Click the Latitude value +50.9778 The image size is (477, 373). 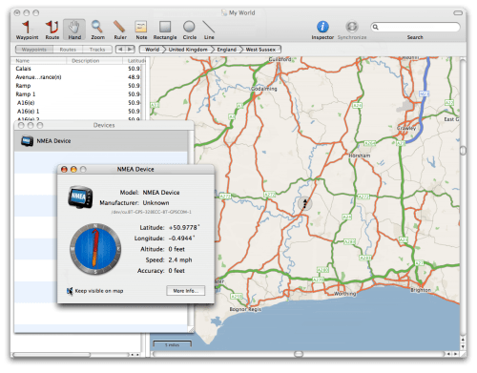pyautogui.click(x=184, y=227)
